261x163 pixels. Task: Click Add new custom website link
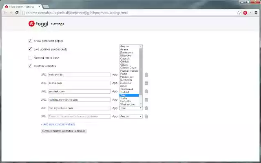(x=58, y=124)
